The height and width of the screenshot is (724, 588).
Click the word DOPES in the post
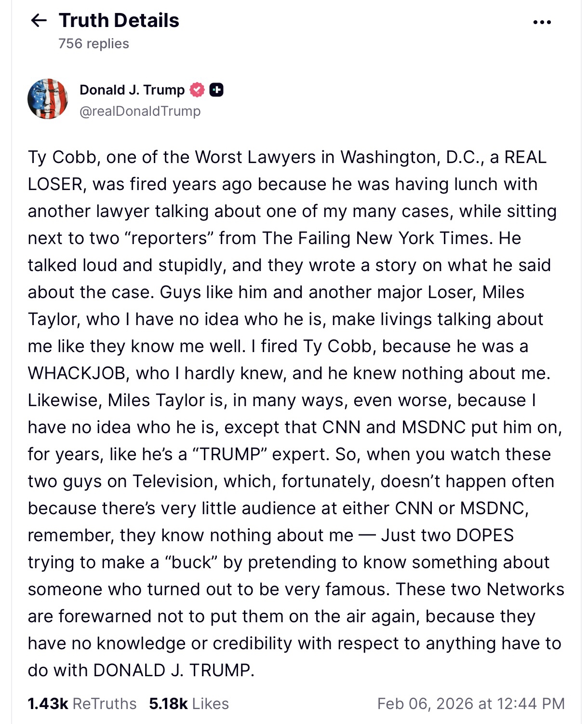(485, 535)
